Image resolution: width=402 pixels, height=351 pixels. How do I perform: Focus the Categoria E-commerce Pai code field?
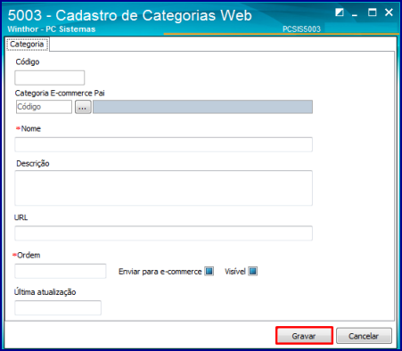click(44, 107)
